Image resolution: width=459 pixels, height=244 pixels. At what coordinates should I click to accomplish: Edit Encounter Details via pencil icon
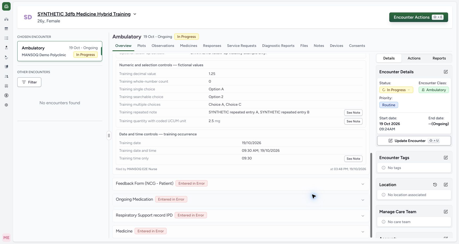(x=446, y=72)
